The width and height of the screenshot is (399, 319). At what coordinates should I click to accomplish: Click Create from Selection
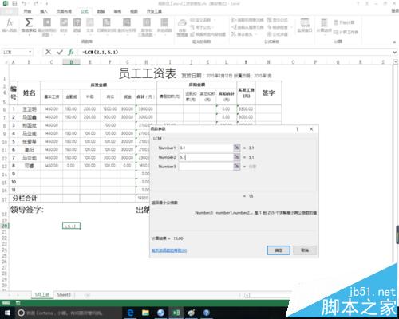(x=208, y=34)
